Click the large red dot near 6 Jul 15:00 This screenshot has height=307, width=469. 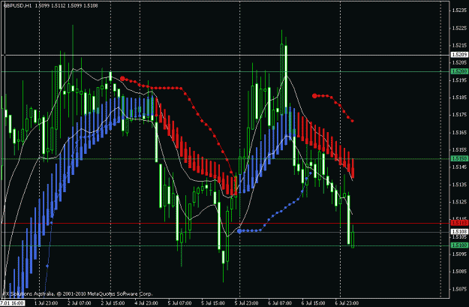click(314, 96)
